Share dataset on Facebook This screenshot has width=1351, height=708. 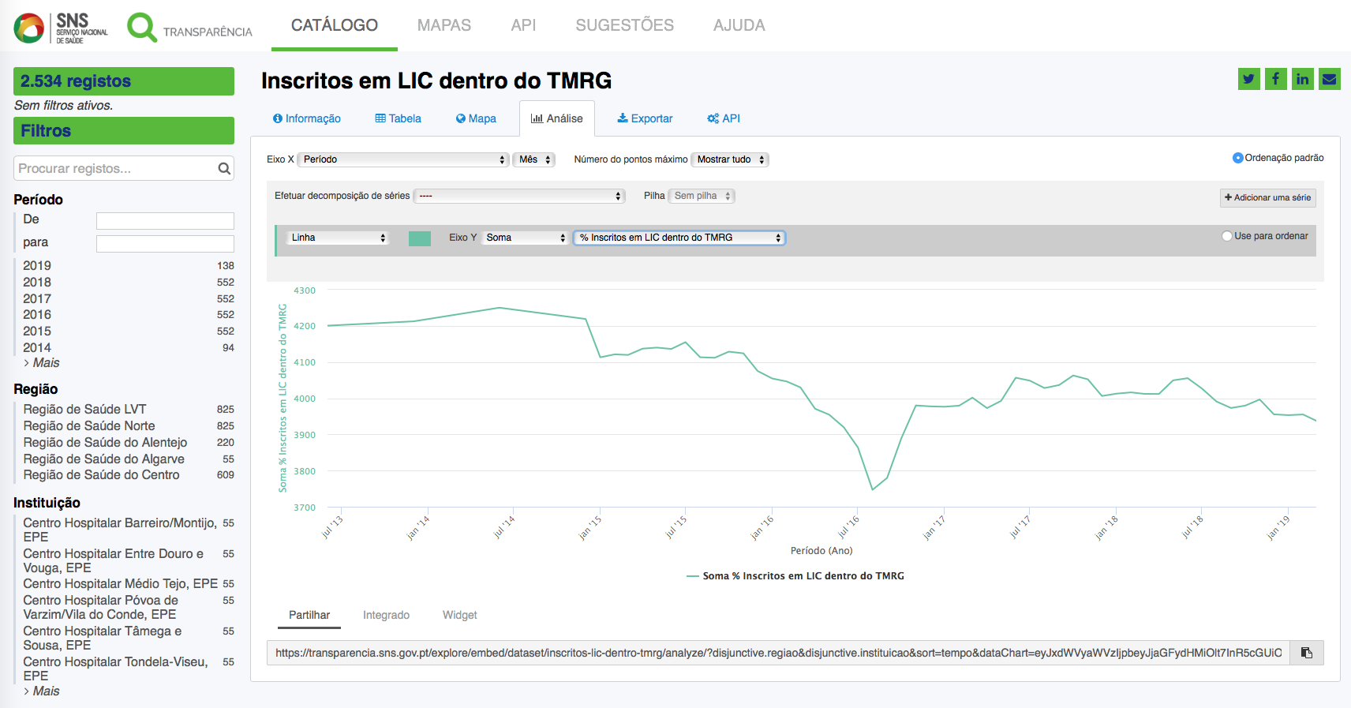(x=1275, y=79)
